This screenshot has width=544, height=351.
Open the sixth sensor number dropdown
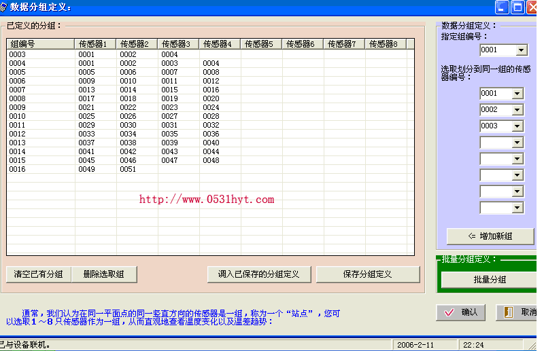coord(517,175)
